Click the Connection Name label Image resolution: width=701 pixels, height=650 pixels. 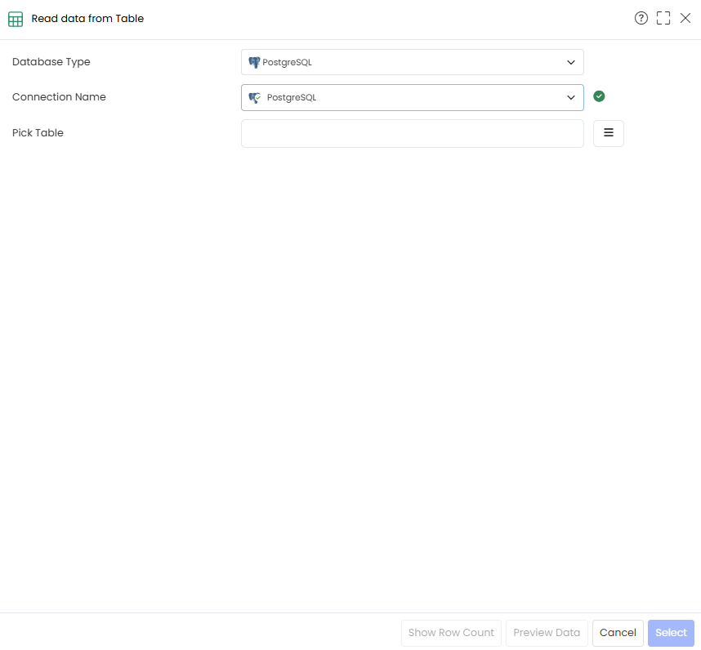pos(59,97)
